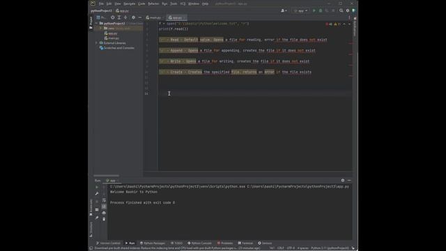Expand External Libraries node
Image resolution: width=446 pixels, height=251 pixels.
96,43
